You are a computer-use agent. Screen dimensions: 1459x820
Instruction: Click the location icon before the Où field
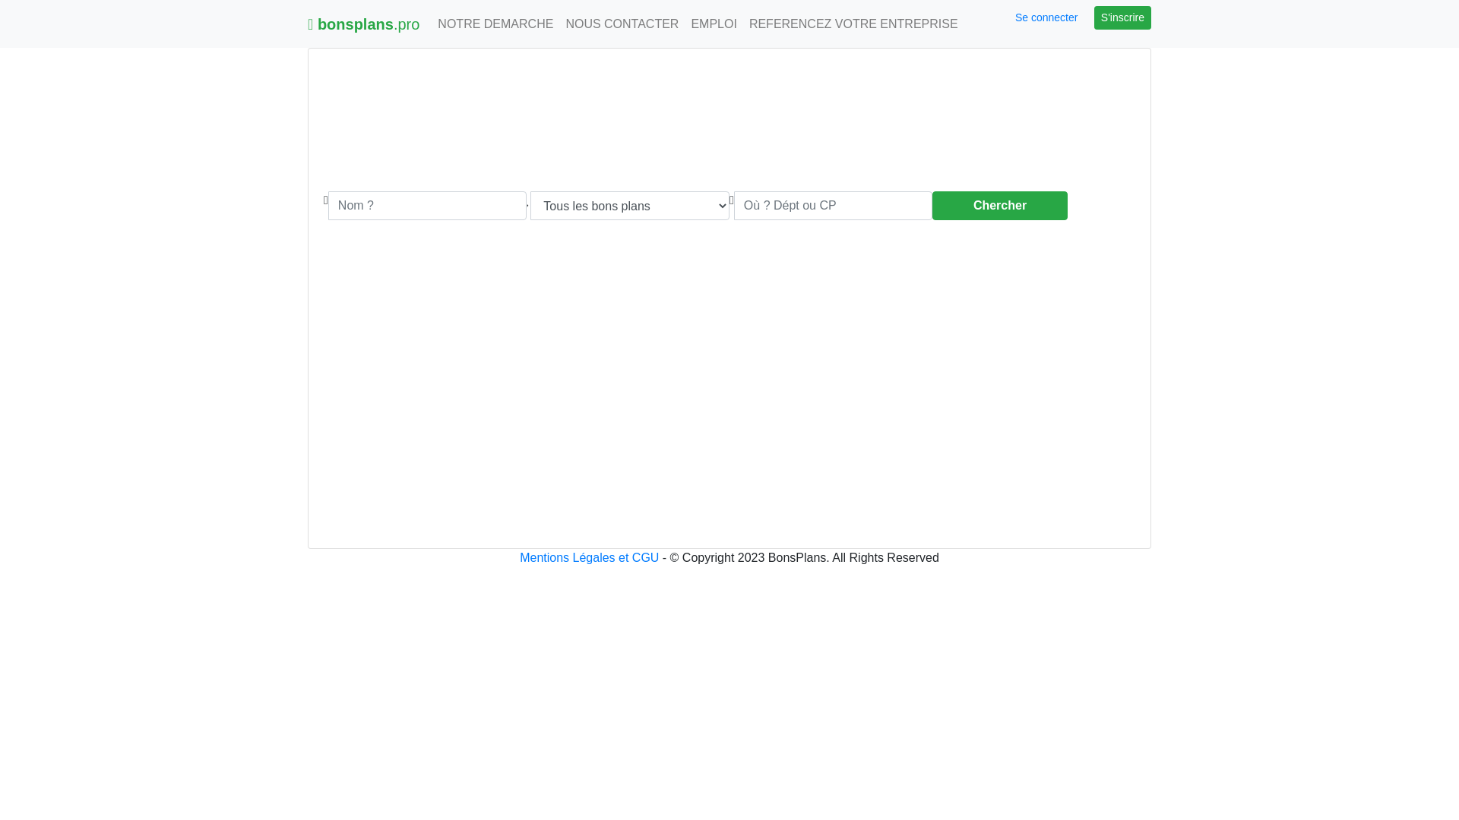click(732, 200)
